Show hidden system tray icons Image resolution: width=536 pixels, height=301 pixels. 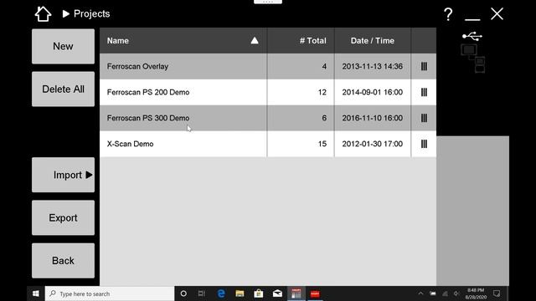[x=420, y=293]
